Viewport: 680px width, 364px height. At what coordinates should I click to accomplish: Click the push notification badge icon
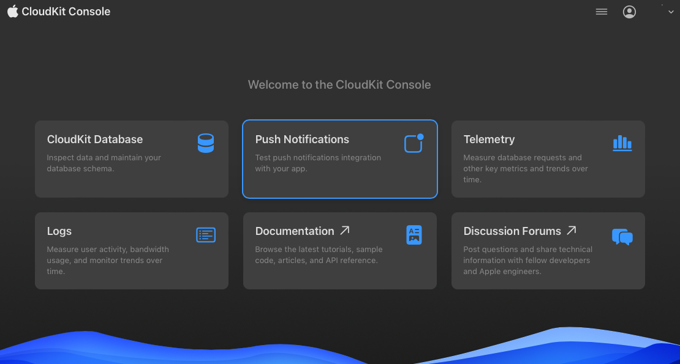click(x=414, y=143)
